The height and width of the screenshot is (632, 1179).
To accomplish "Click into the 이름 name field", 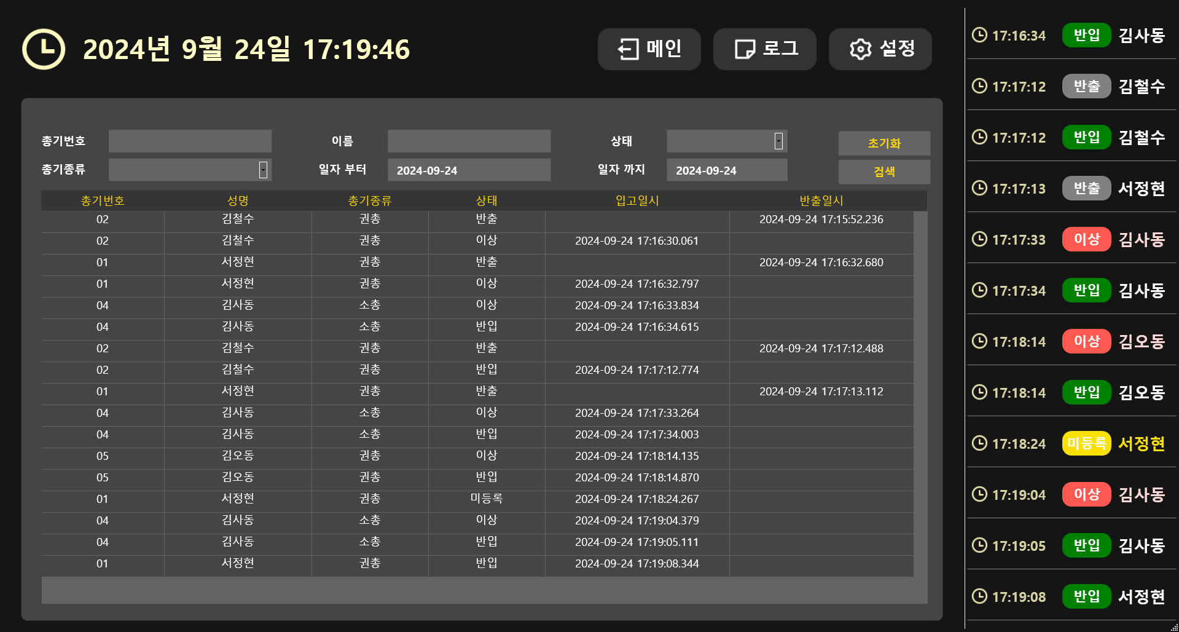I will tap(469, 141).
